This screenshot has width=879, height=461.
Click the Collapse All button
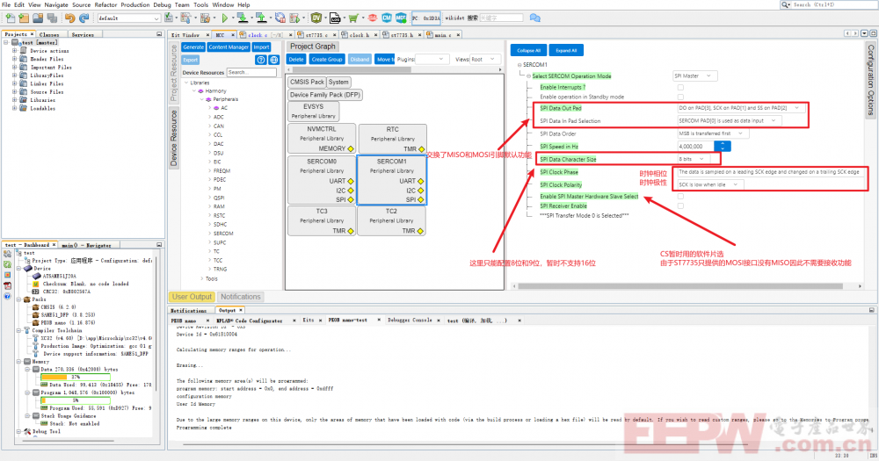click(x=528, y=50)
